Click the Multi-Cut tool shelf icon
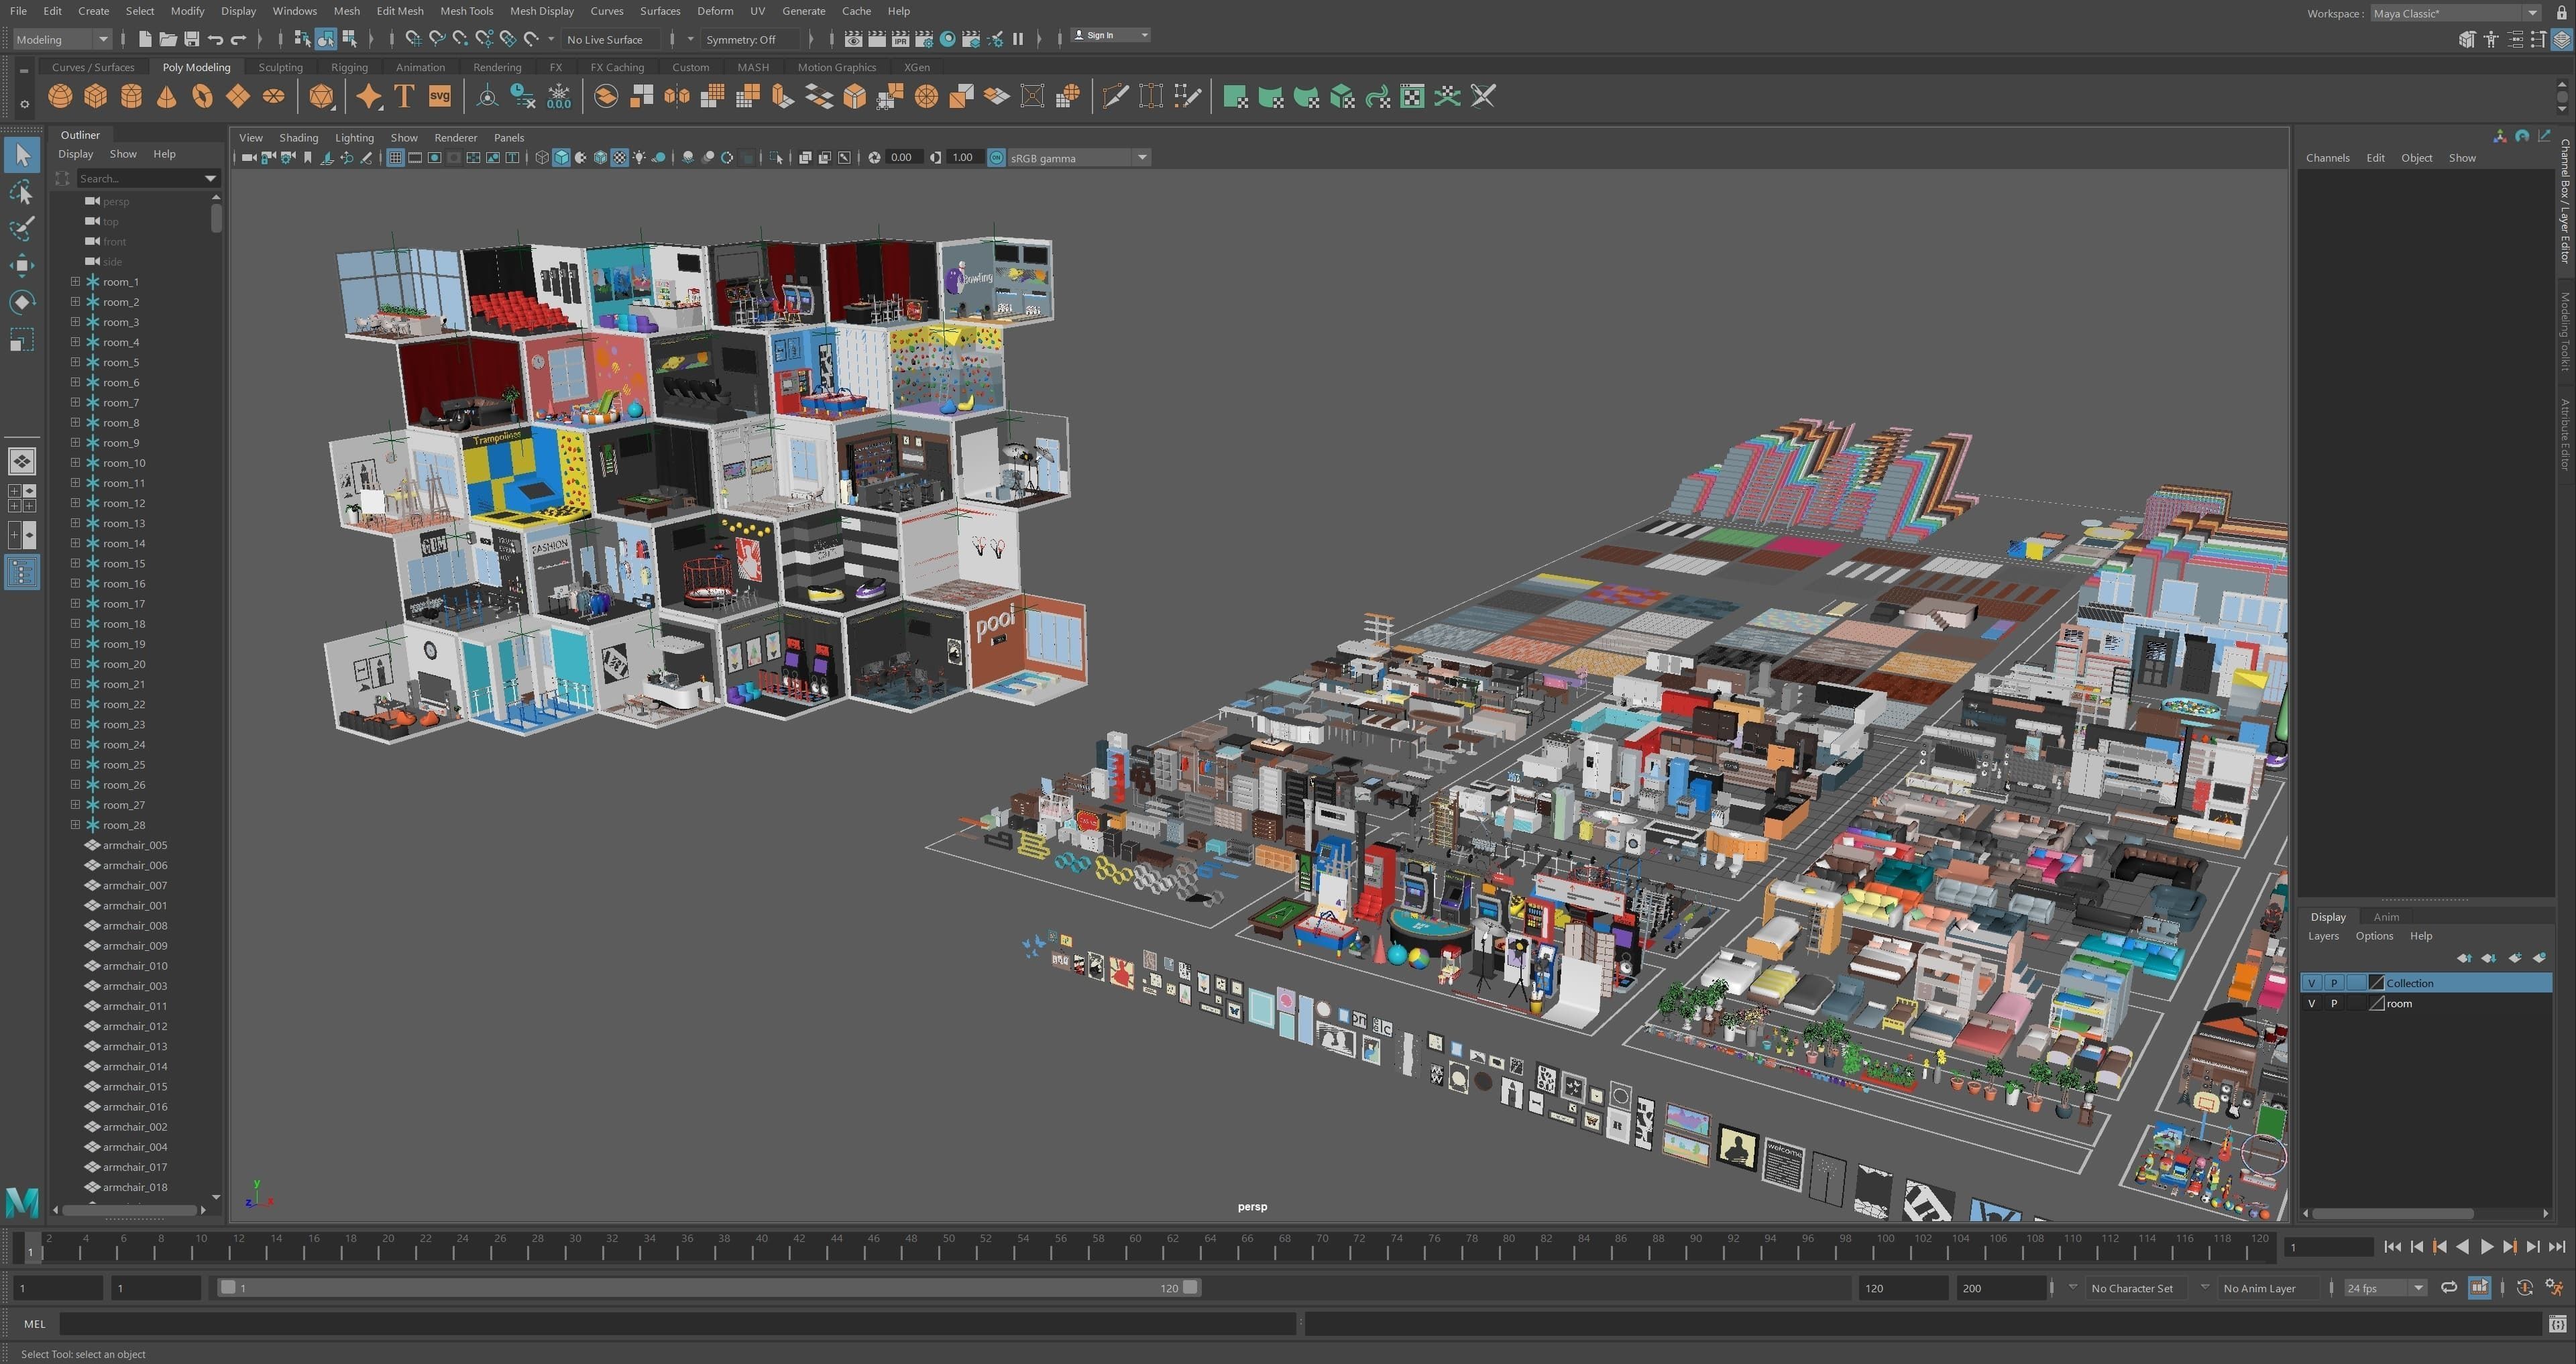Viewport: 2576px width, 1364px height. (x=1115, y=96)
